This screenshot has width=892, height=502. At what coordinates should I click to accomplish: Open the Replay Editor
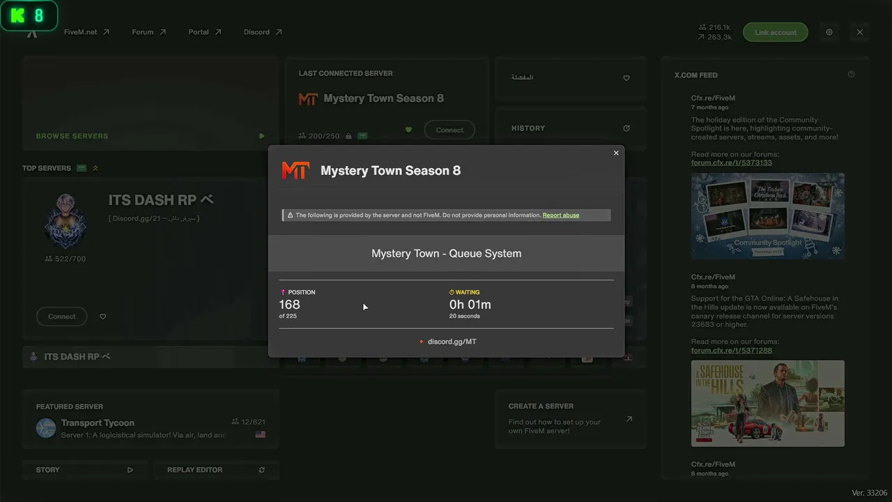[x=216, y=470]
